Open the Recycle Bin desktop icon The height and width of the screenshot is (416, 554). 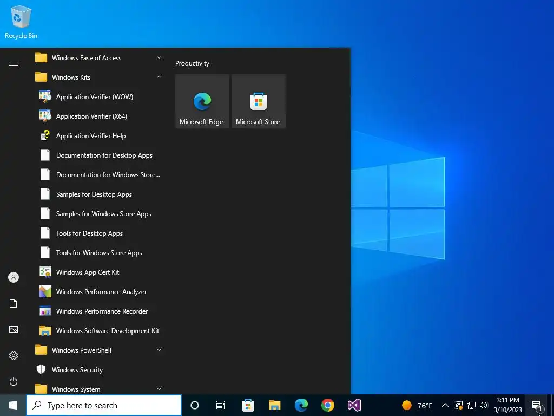pos(21,22)
